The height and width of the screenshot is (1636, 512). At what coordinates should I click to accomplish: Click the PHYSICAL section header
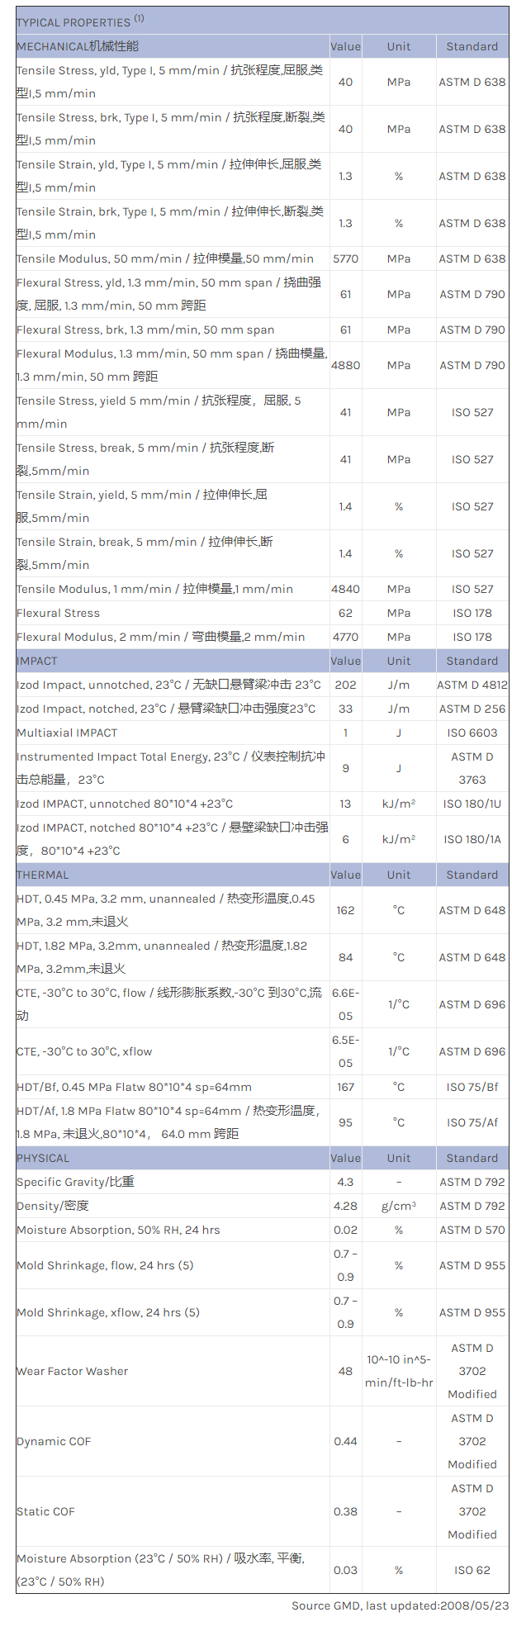pos(43,1158)
